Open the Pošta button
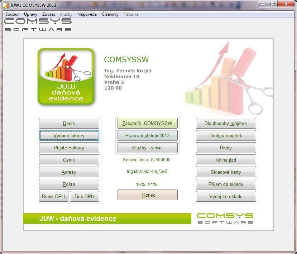 tap(69, 184)
